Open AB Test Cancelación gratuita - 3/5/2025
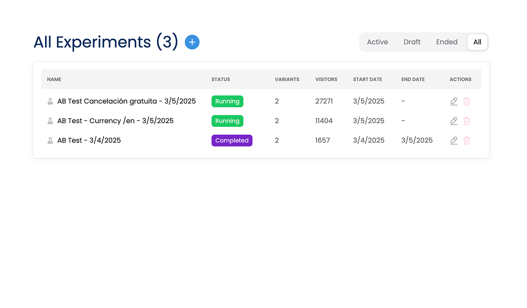 126,101
